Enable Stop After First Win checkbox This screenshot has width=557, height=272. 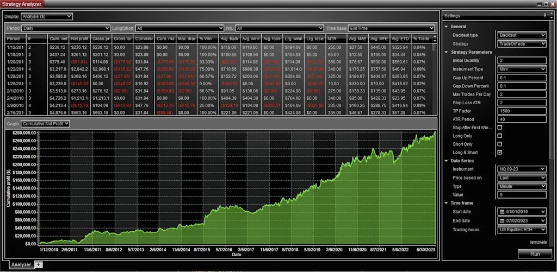click(500, 127)
